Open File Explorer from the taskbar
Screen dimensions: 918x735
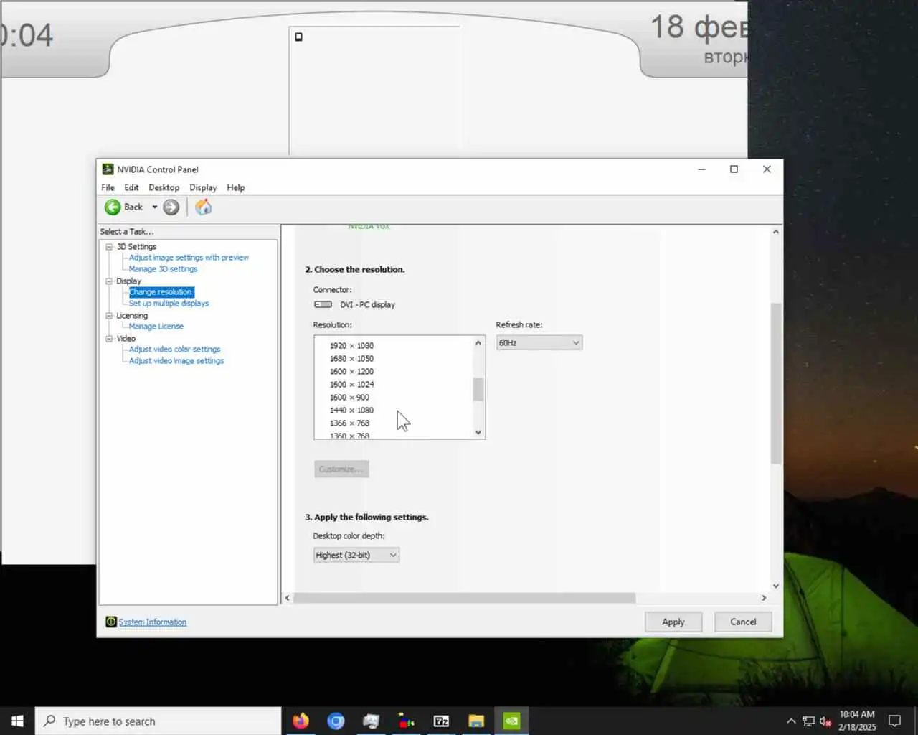pos(476,721)
